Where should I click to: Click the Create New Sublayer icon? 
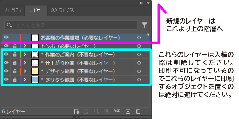[x=117, y=111]
